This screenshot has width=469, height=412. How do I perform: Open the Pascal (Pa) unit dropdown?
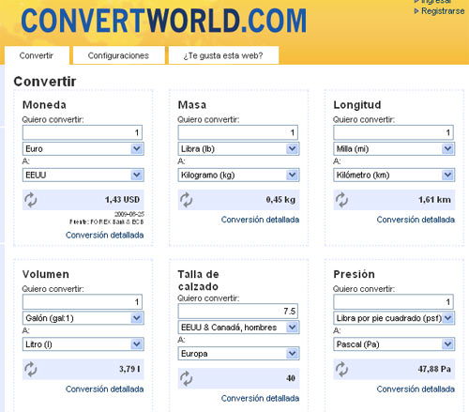click(394, 344)
